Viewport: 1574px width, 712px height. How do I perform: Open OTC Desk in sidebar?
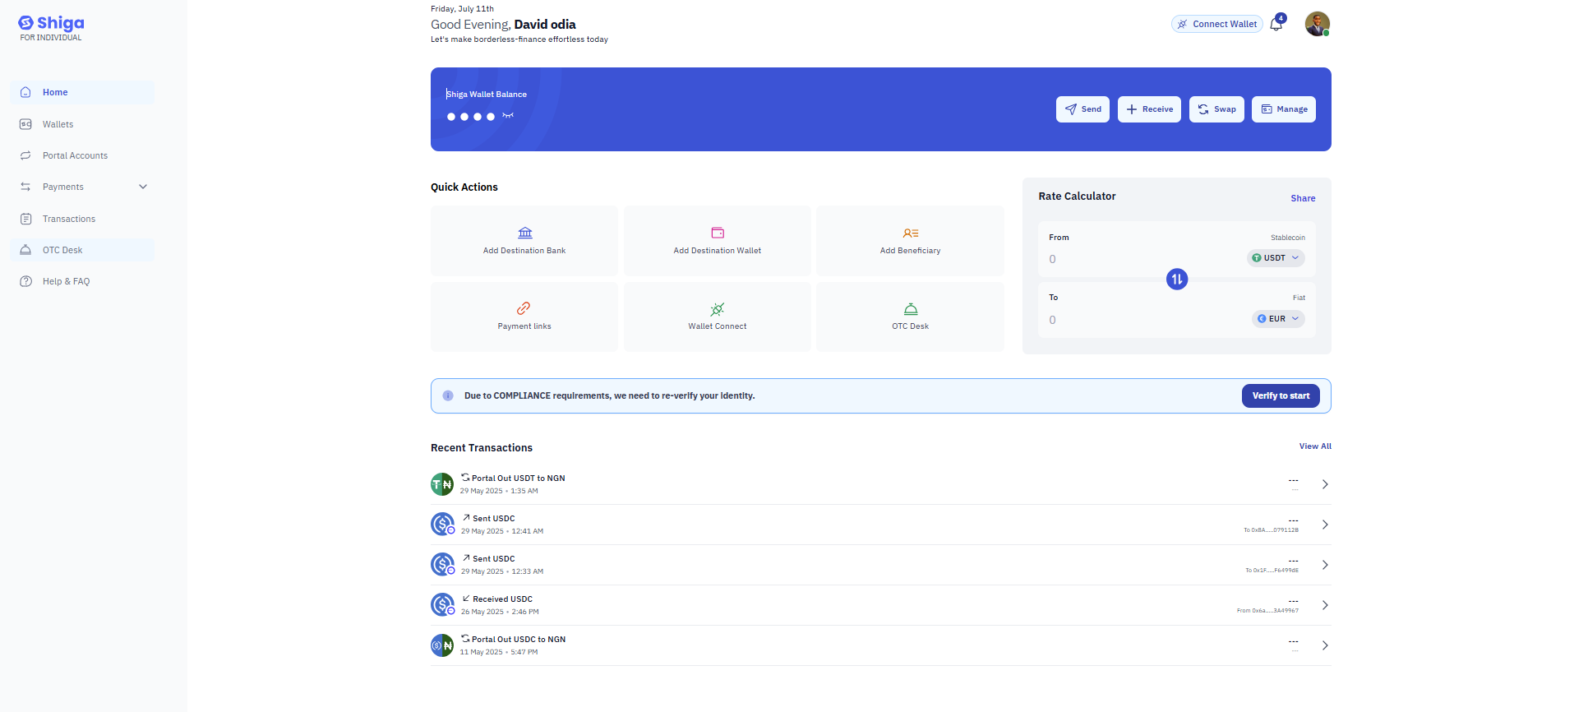[82, 250]
